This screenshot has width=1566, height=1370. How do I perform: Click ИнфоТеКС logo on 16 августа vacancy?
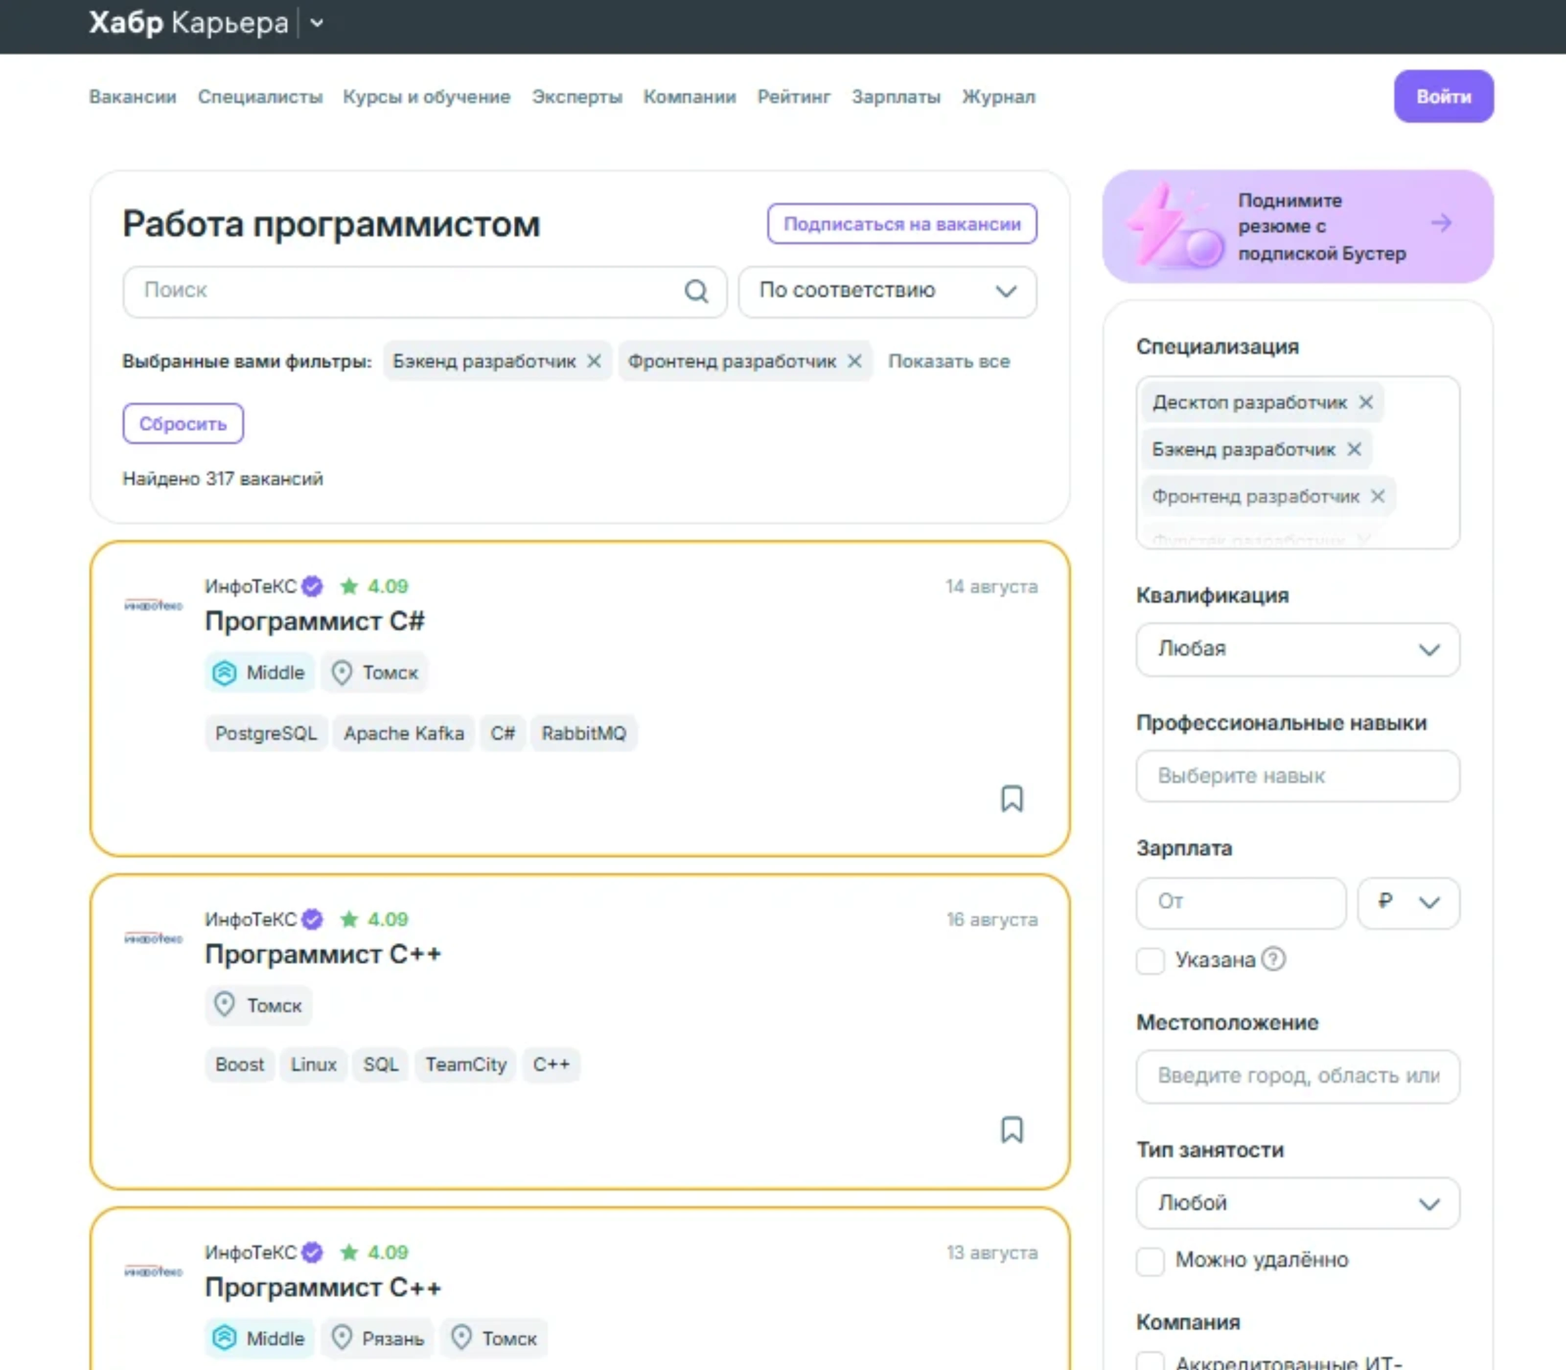154,938
